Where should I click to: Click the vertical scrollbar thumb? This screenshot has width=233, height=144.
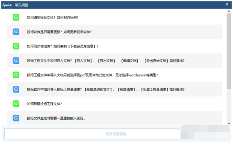pos(229,51)
